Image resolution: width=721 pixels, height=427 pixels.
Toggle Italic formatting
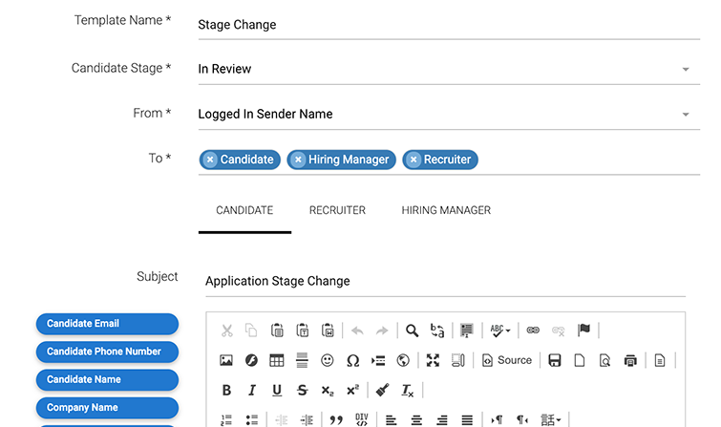(252, 390)
